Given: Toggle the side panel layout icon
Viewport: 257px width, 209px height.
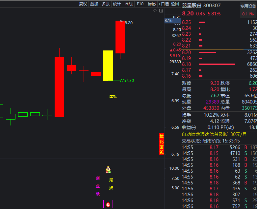Looking at the screenshot, I should click(x=161, y=11).
